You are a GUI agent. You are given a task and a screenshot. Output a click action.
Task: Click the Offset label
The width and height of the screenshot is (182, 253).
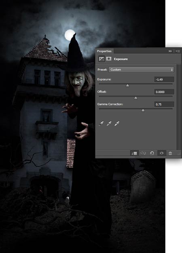[x=102, y=92]
